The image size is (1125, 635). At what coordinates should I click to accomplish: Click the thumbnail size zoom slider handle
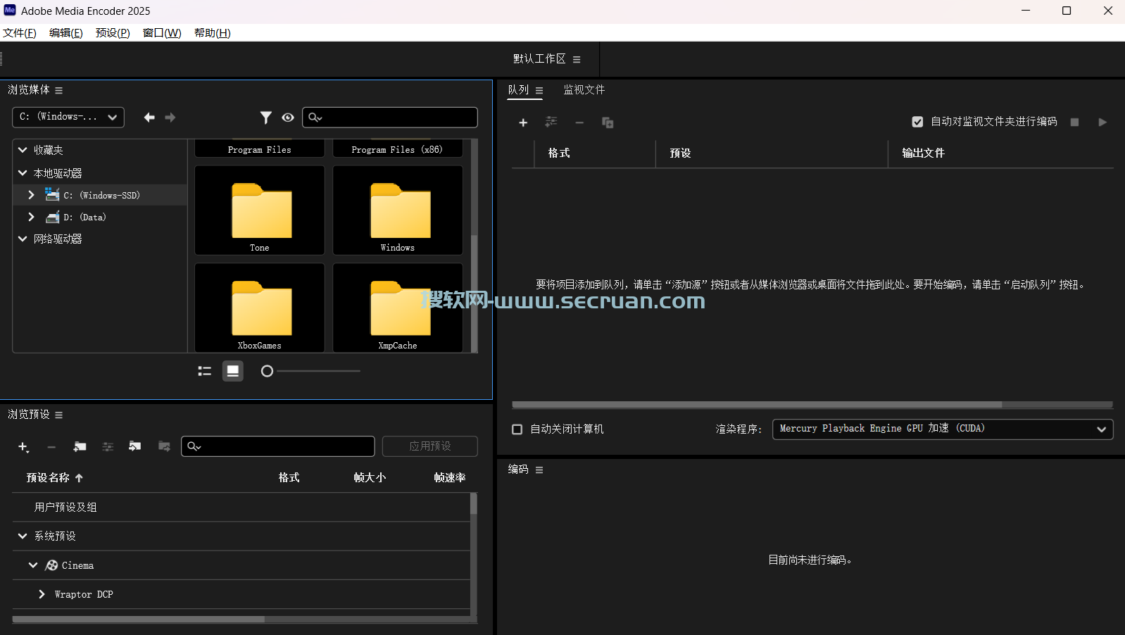point(267,371)
